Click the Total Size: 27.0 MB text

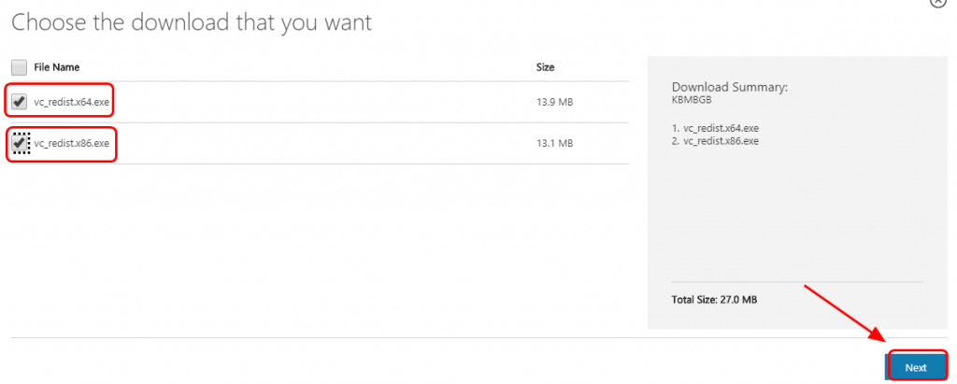click(x=713, y=299)
